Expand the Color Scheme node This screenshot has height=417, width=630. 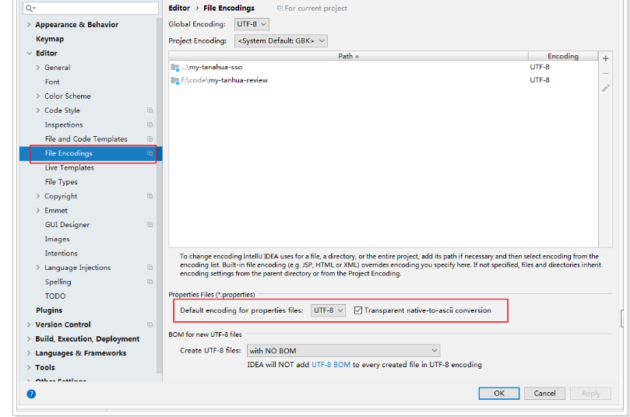coord(38,96)
